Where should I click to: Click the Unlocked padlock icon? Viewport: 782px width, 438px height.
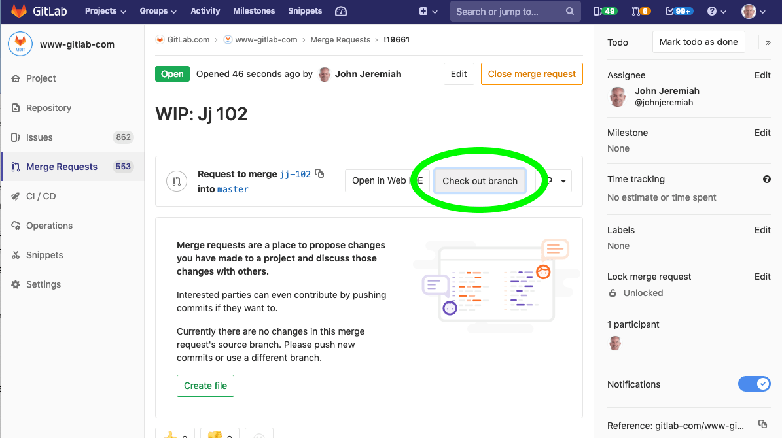(x=613, y=293)
